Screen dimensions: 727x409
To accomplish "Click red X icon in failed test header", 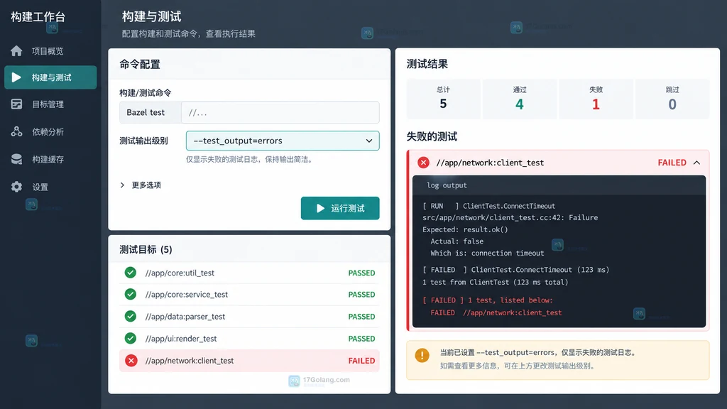I will tap(423, 163).
